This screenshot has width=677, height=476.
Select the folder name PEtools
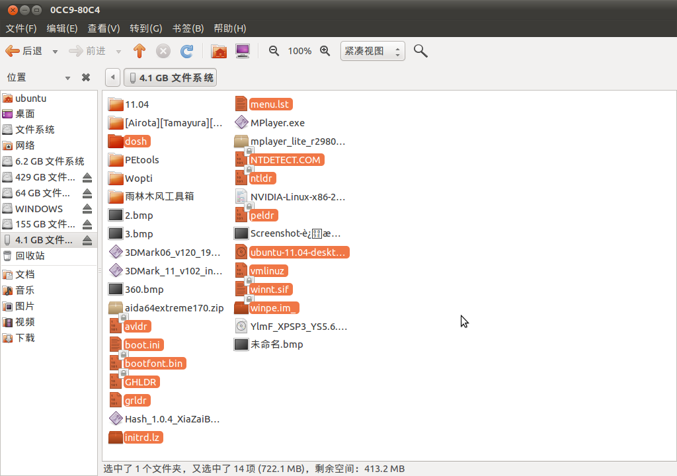[141, 160]
